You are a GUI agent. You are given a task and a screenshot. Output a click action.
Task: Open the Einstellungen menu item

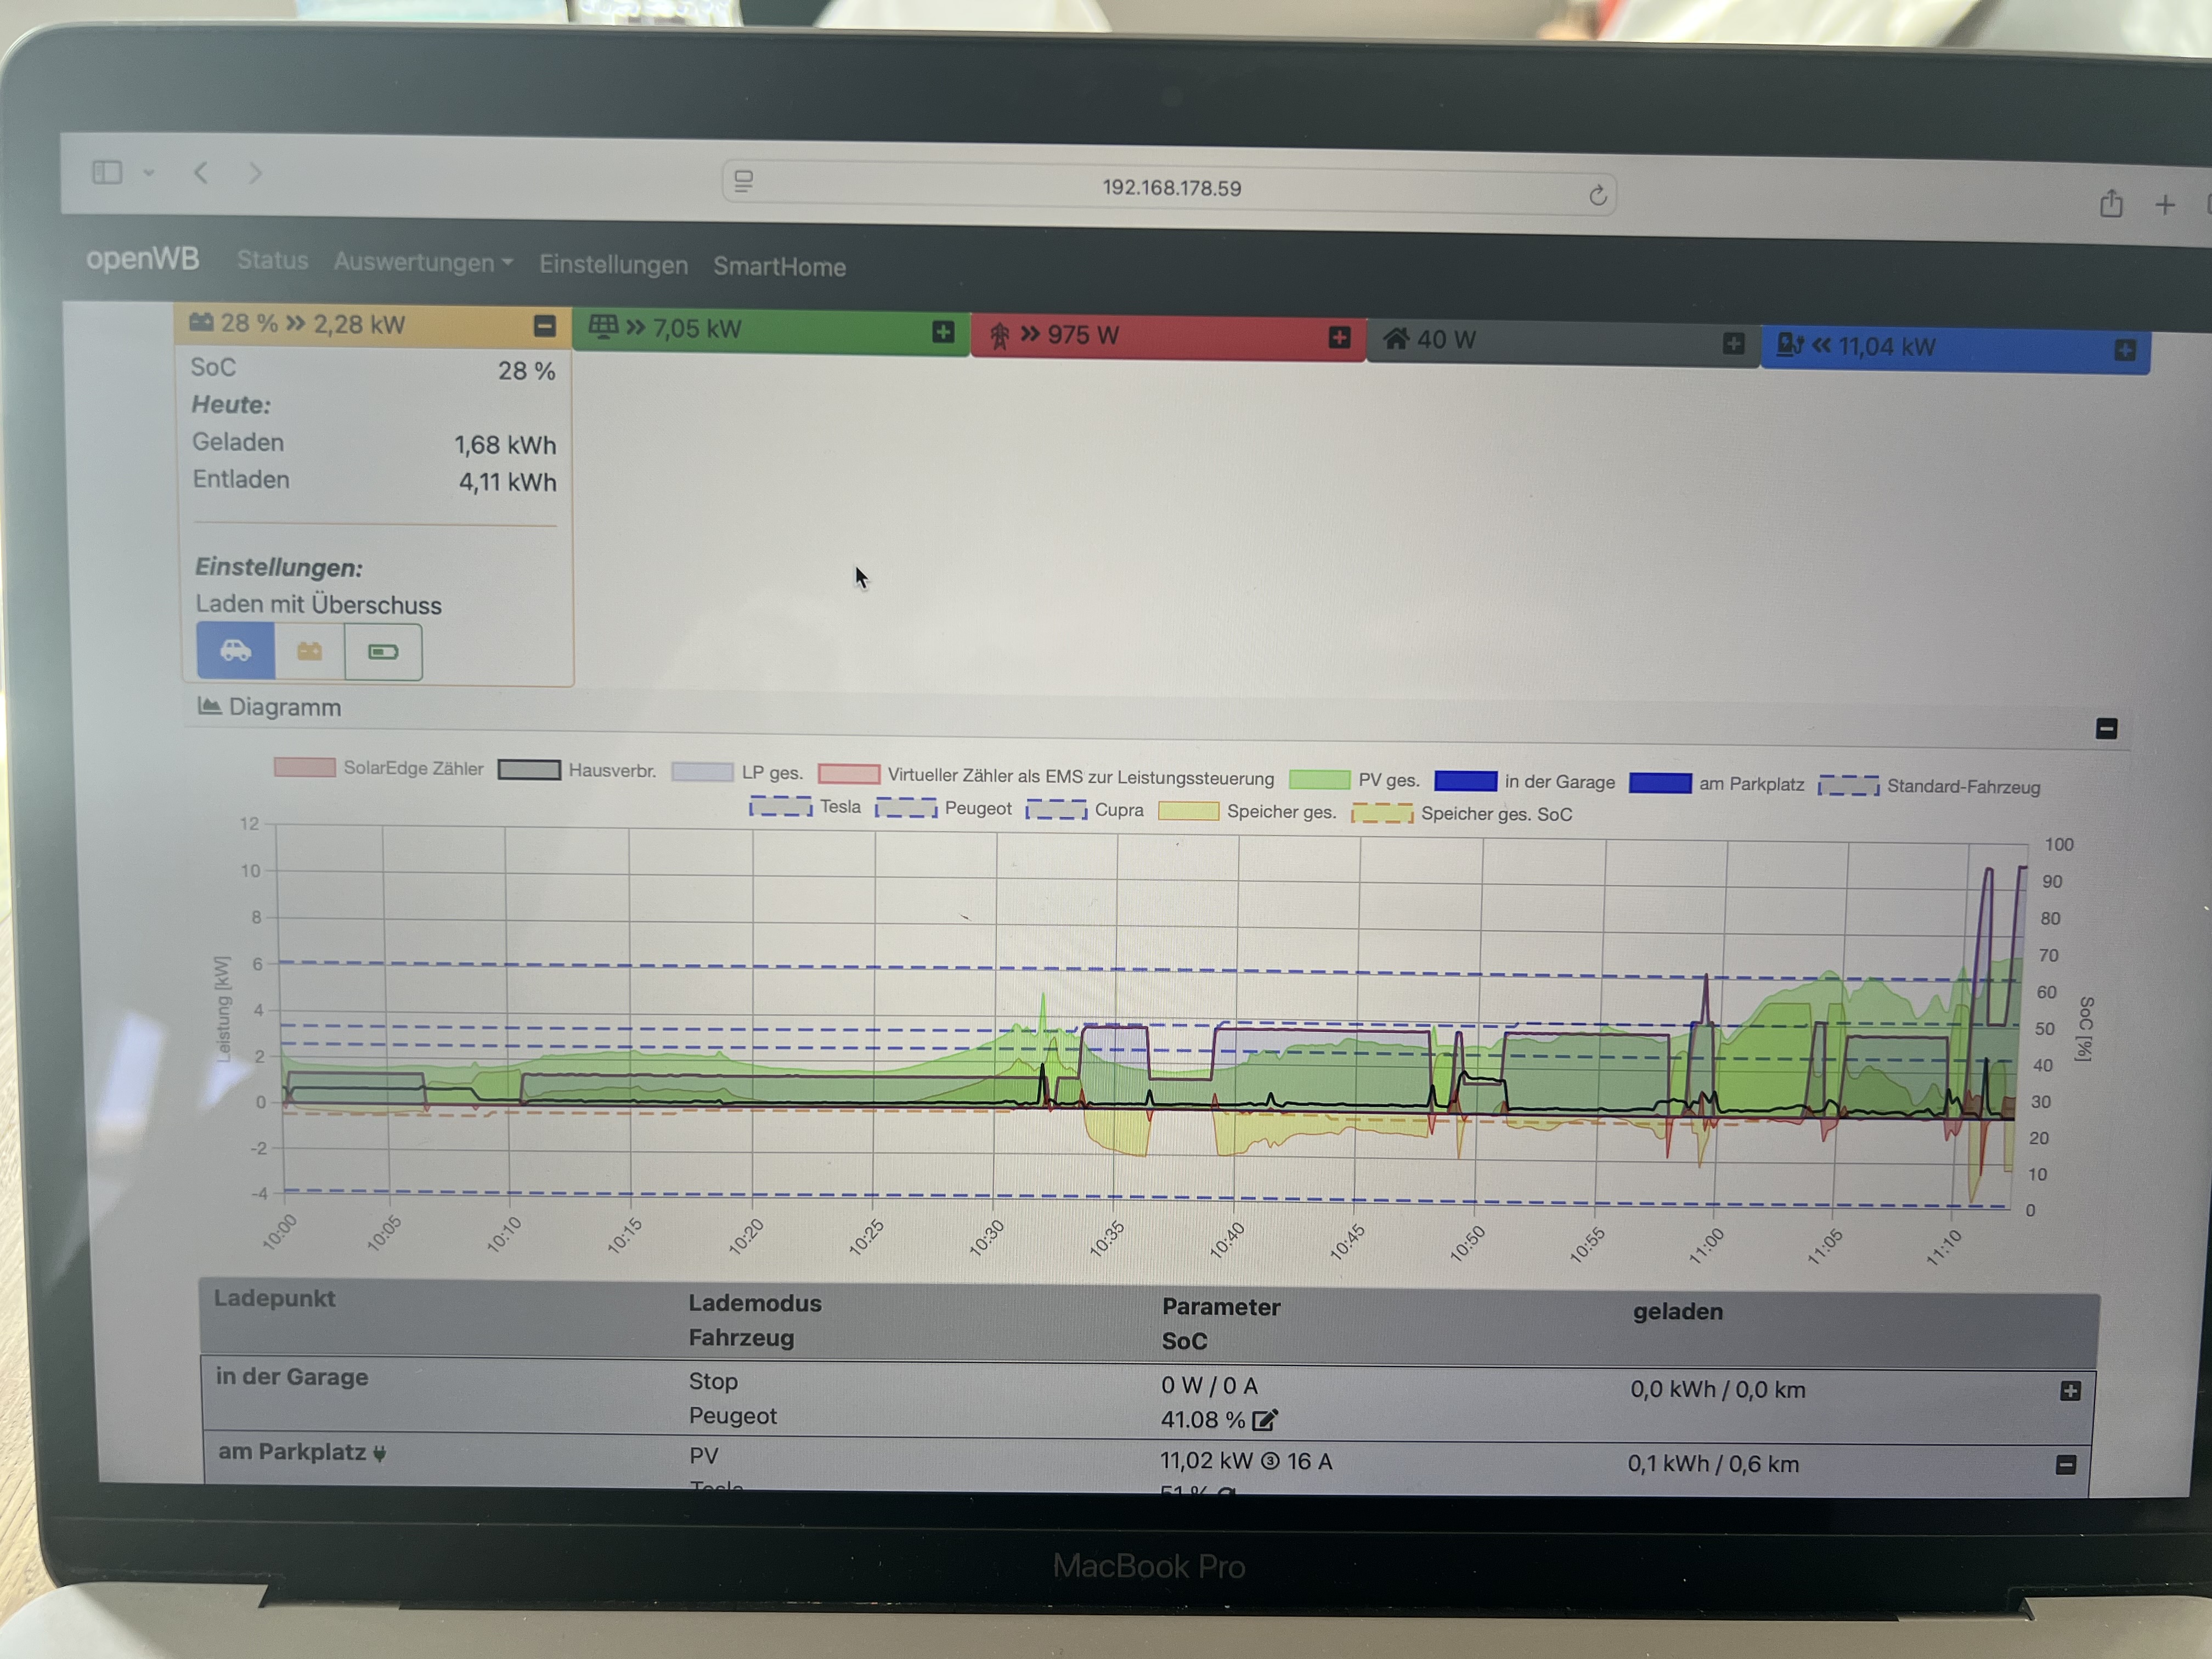[x=613, y=265]
